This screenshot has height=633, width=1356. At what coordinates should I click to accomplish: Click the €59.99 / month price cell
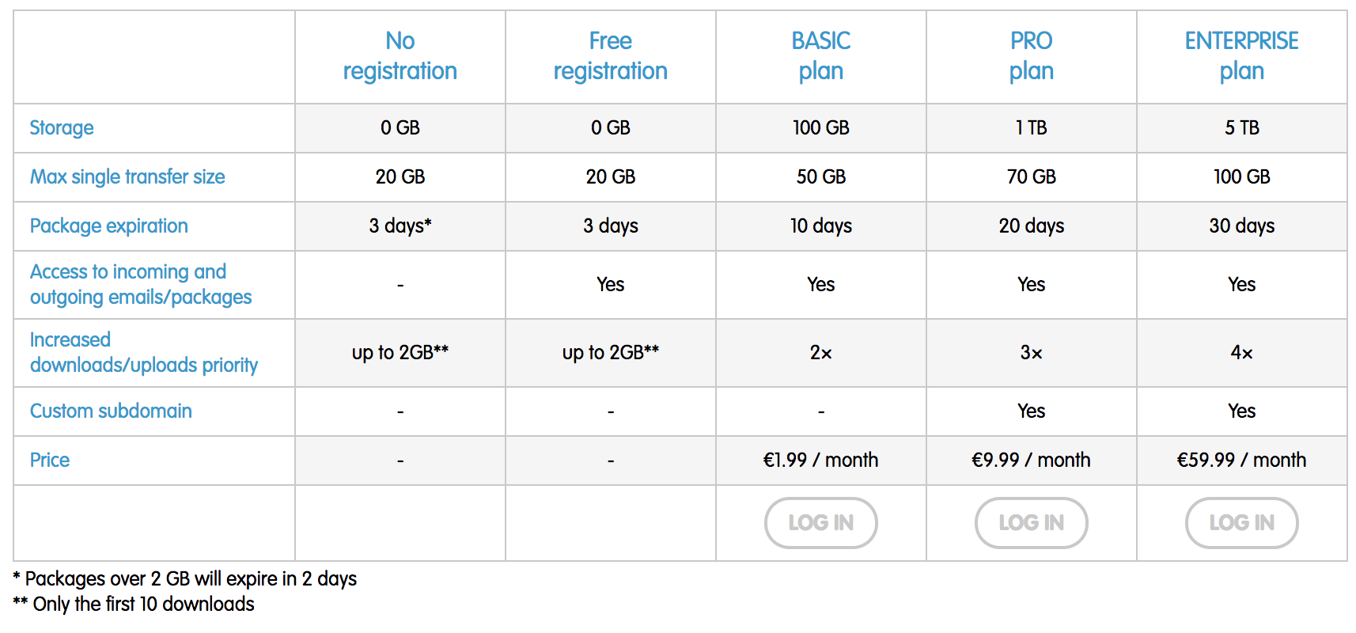1241,461
